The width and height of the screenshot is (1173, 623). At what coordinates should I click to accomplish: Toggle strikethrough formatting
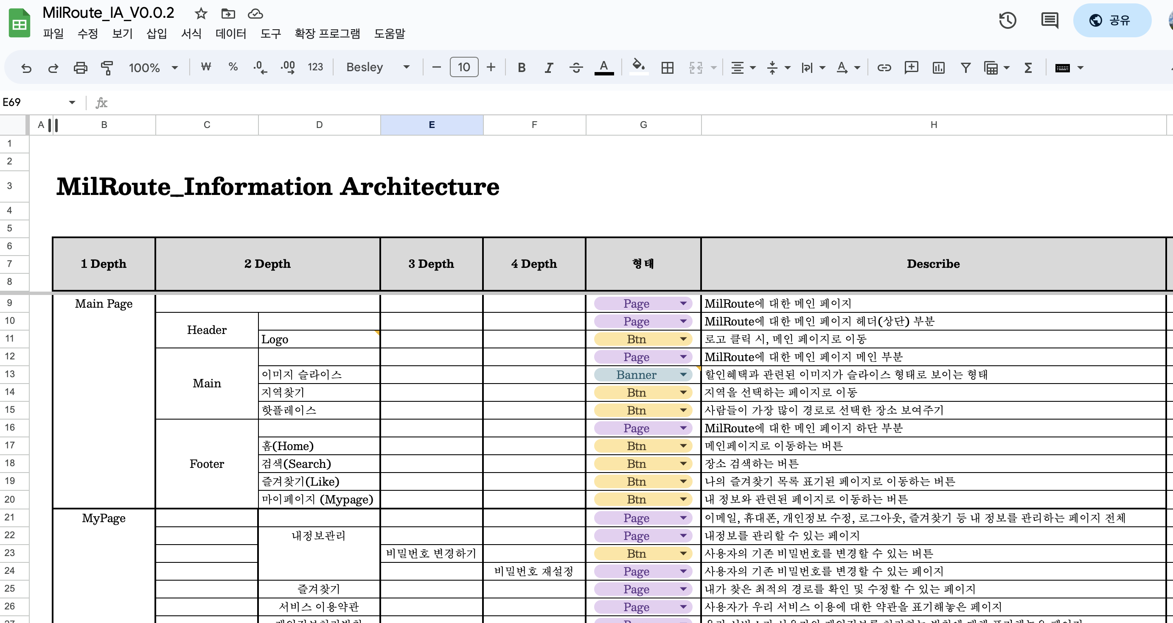point(575,67)
